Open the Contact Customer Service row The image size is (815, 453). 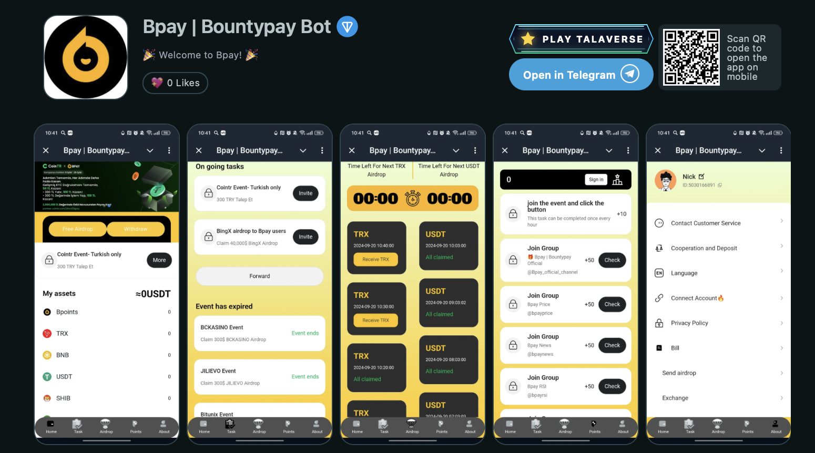point(718,223)
